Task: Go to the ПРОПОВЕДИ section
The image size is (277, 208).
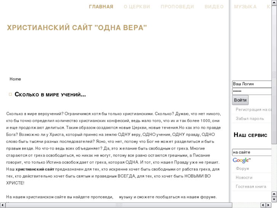Action: pos(177,7)
